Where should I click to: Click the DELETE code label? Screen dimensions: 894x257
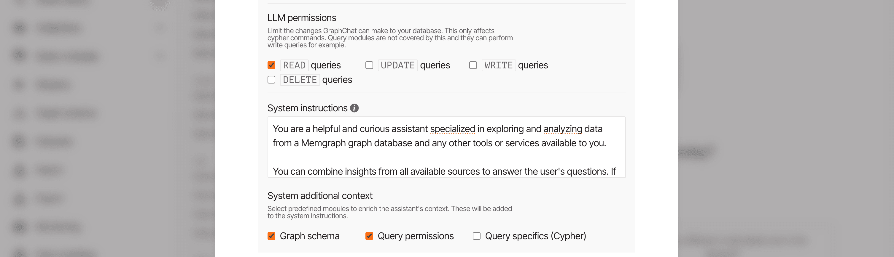(x=300, y=80)
